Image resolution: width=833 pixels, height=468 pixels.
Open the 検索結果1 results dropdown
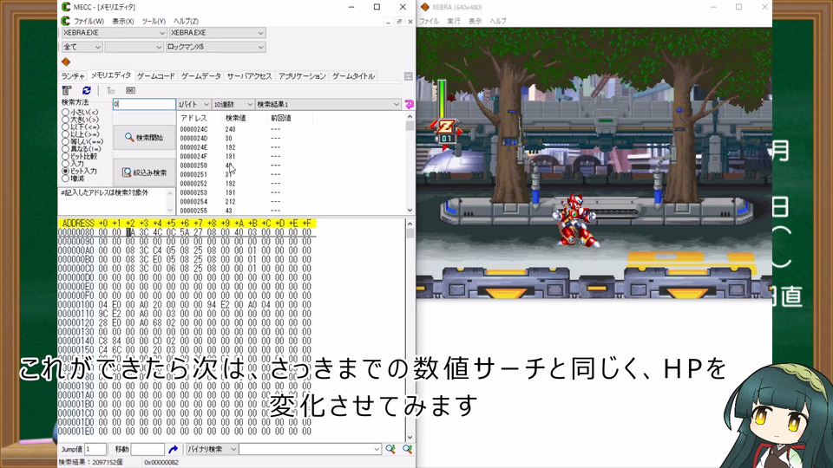tap(328, 105)
